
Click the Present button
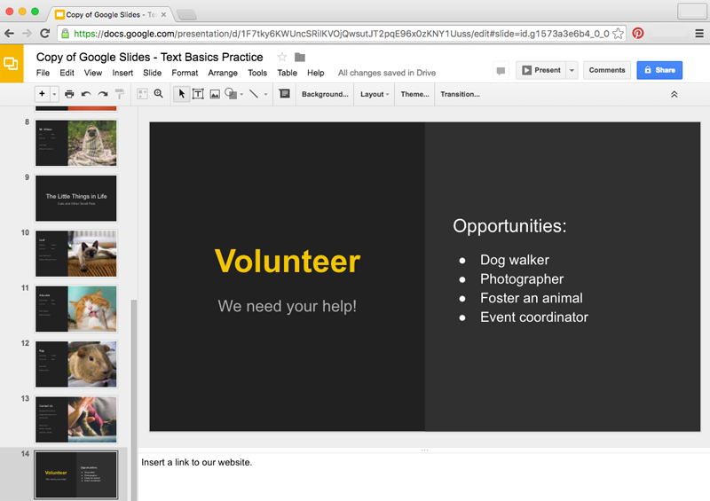(x=541, y=70)
